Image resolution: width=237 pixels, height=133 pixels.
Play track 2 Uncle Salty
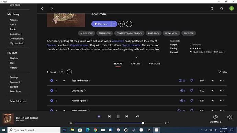[x=52, y=90]
